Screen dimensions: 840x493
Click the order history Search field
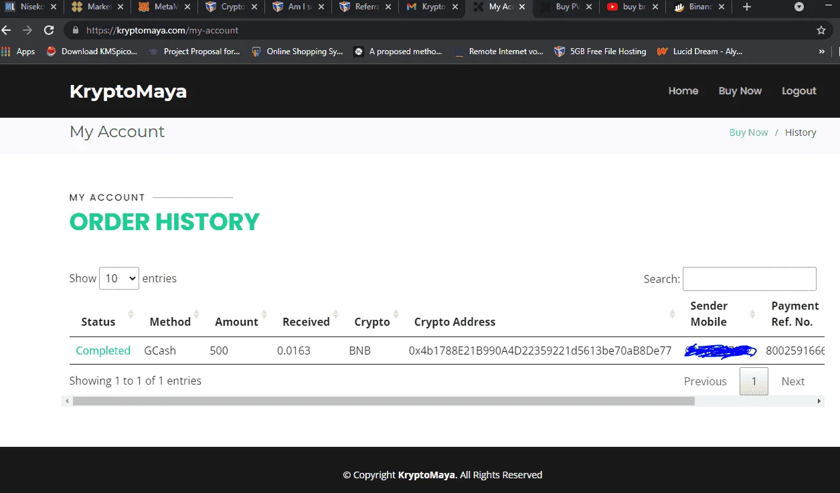point(749,279)
